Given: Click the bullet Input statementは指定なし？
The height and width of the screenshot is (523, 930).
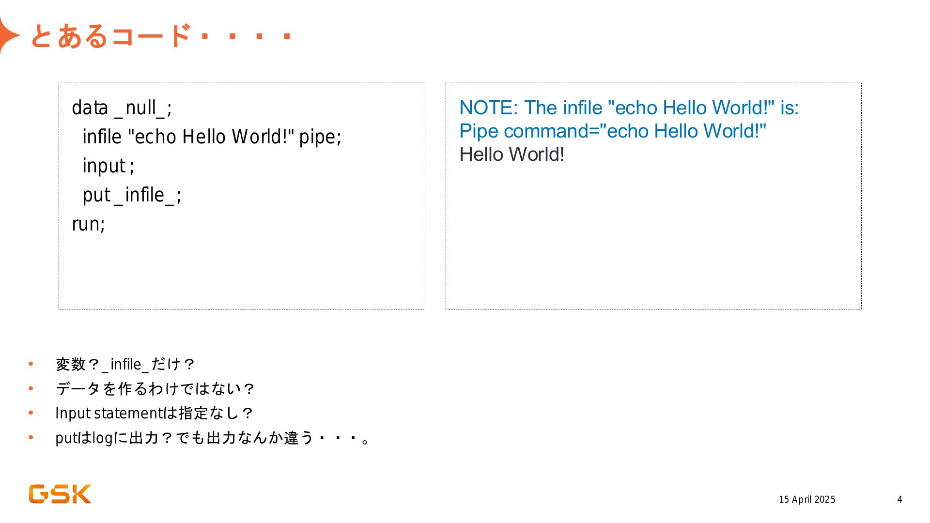Looking at the screenshot, I should [154, 413].
